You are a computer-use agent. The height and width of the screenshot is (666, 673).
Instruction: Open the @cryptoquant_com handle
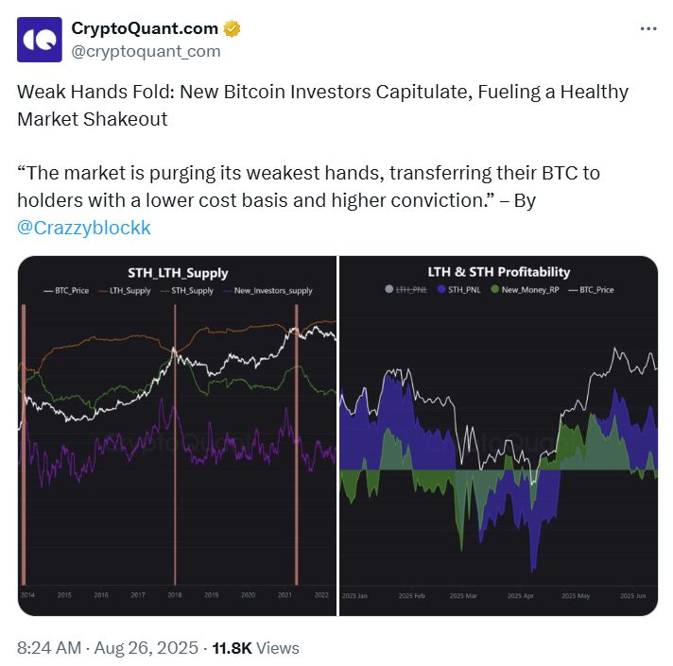point(146,51)
